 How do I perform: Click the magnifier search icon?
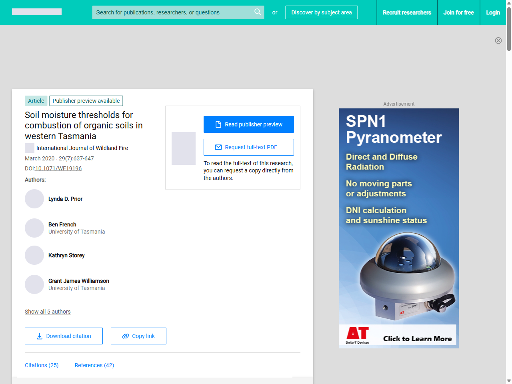click(x=258, y=12)
